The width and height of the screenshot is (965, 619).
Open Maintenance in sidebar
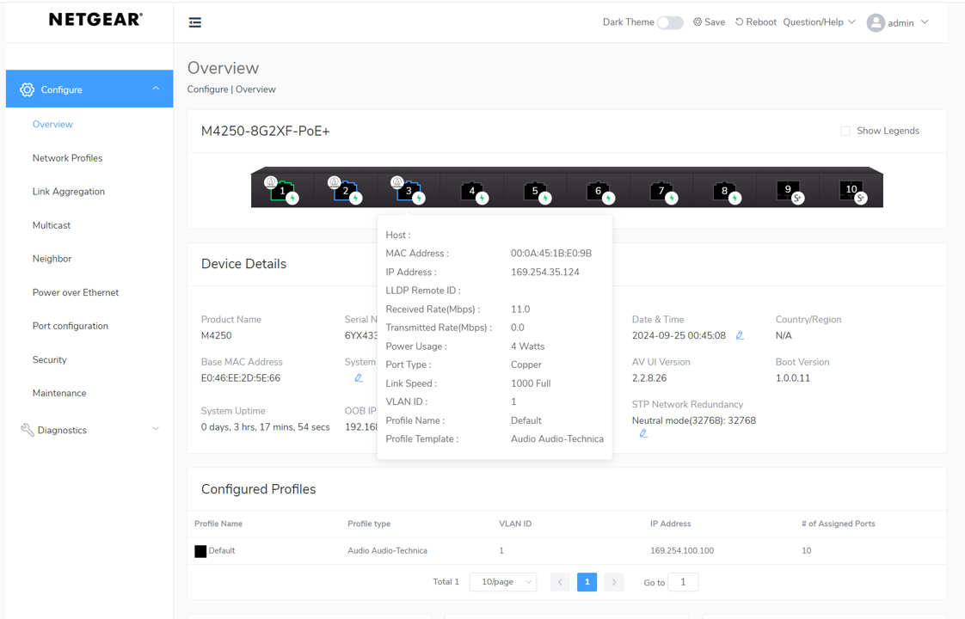click(59, 393)
